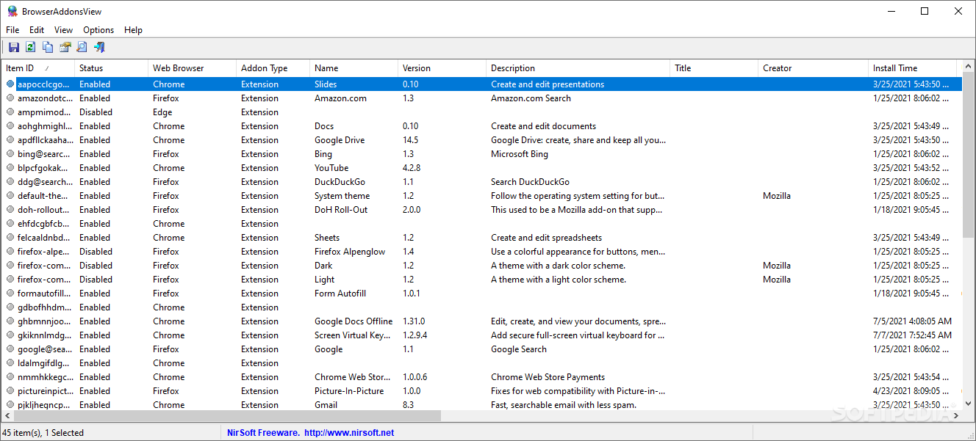Click the 'Form Autofill' name cell
The width and height of the screenshot is (976, 441).
340,294
